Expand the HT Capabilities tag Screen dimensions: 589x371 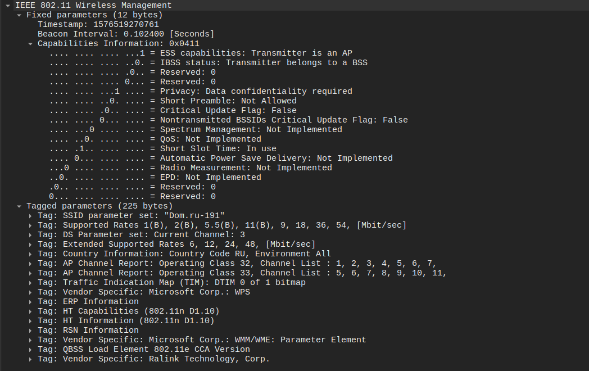click(30, 311)
